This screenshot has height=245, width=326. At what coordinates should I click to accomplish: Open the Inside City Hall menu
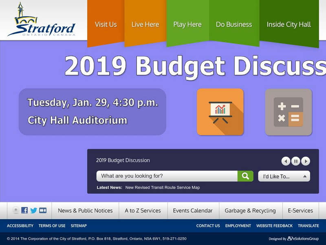click(289, 24)
